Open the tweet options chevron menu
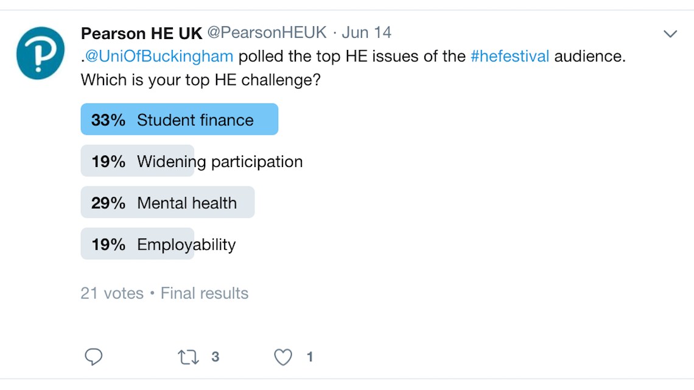The height and width of the screenshot is (390, 694). point(670,34)
